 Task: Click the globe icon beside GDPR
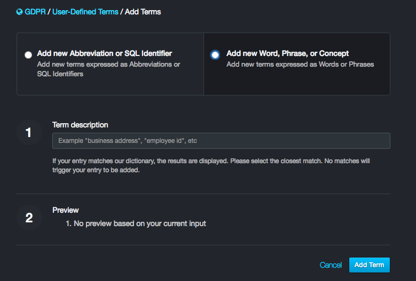click(x=20, y=12)
